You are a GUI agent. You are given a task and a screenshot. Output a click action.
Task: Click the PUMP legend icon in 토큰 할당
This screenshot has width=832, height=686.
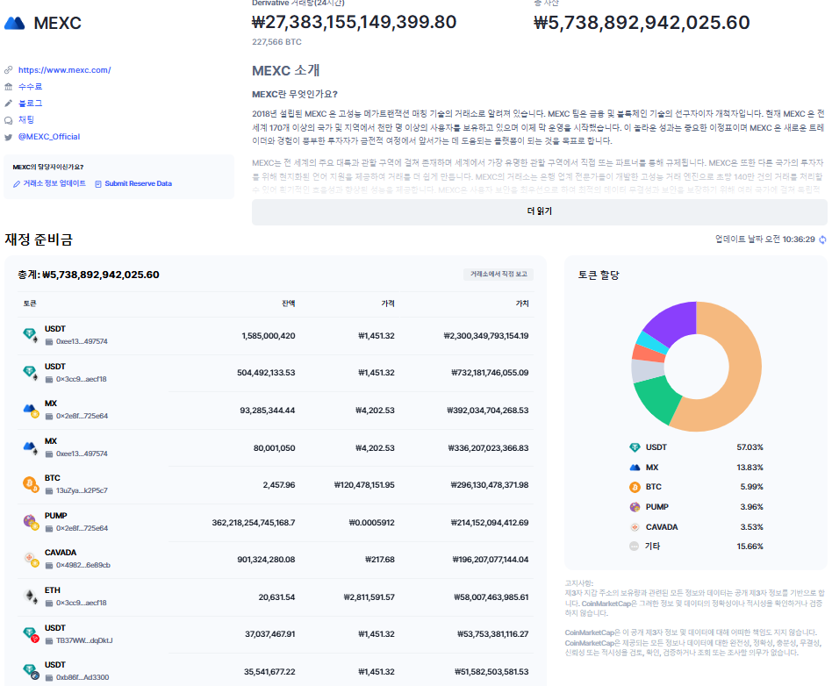(x=635, y=507)
